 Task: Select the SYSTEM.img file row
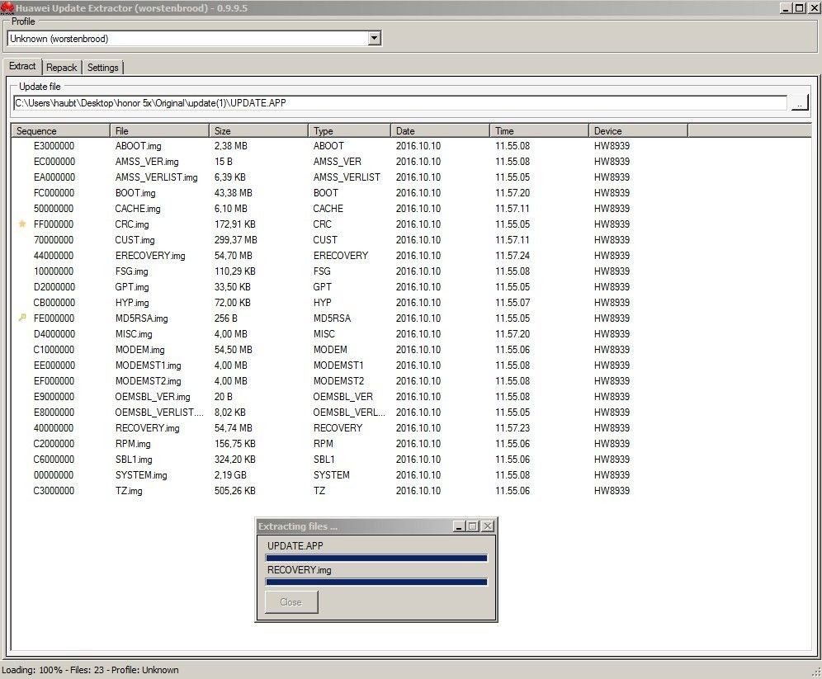click(x=350, y=475)
